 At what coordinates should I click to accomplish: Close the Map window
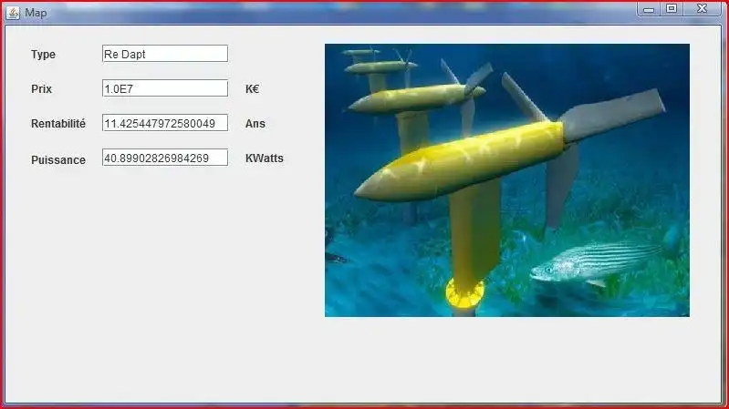click(702, 8)
